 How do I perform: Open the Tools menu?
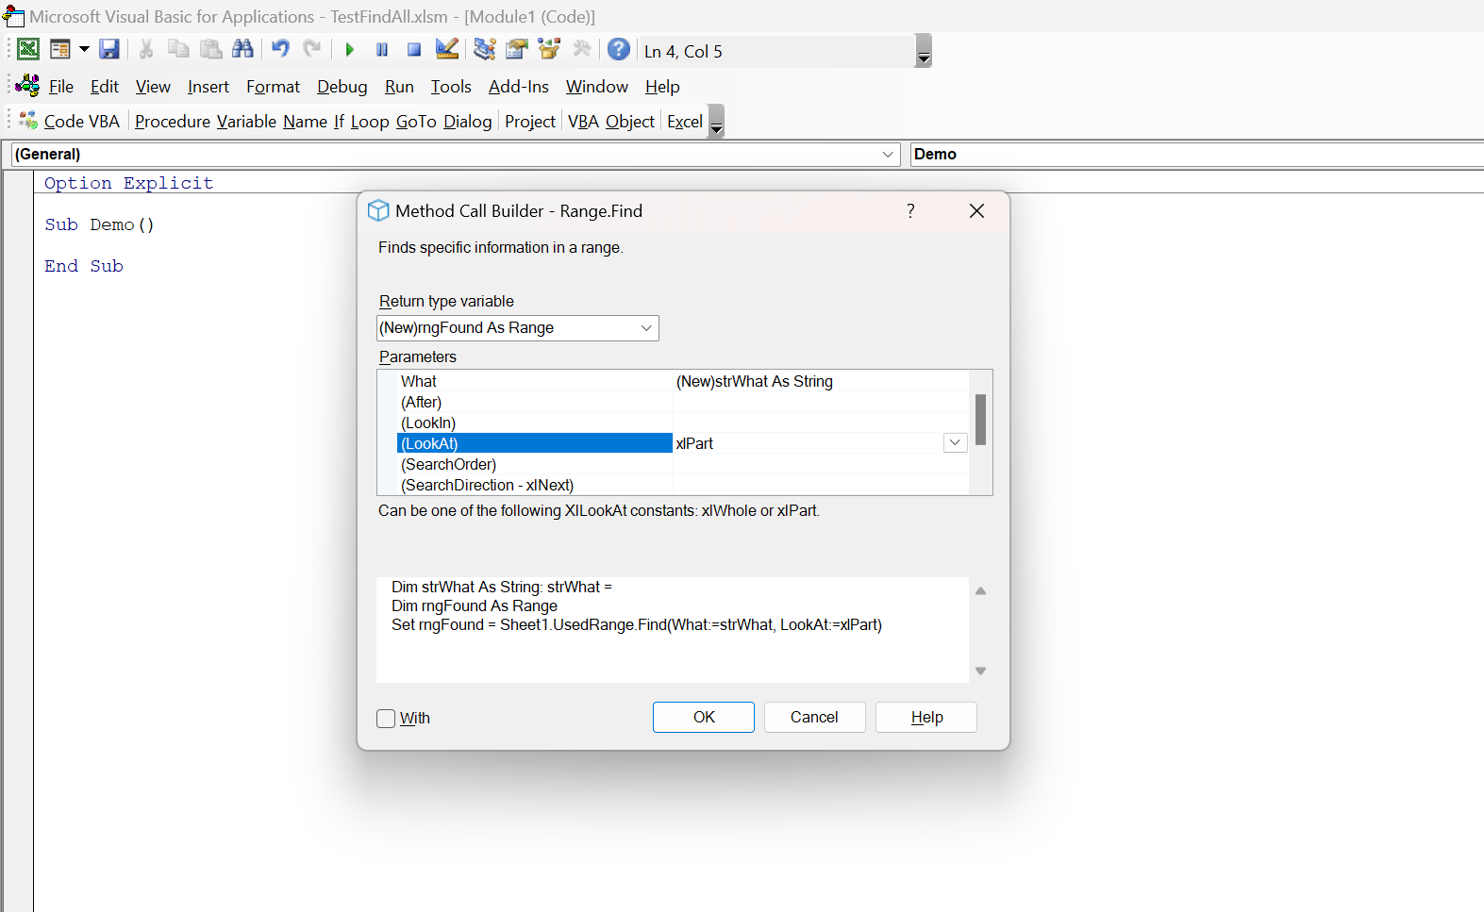click(451, 87)
